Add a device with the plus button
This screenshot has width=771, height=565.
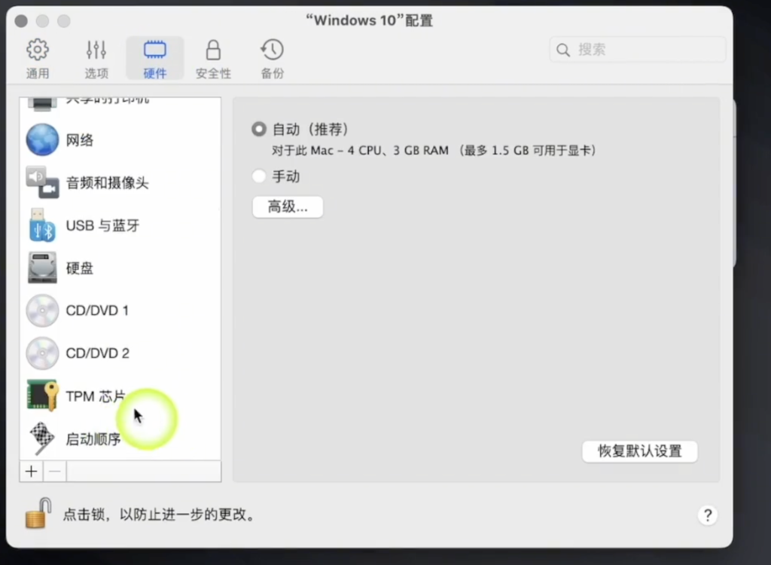pyautogui.click(x=32, y=472)
